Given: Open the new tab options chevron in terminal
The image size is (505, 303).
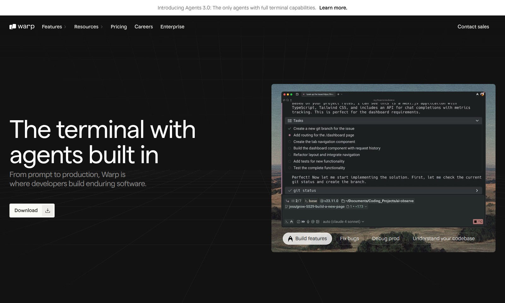Looking at the screenshot, I should (342, 94).
